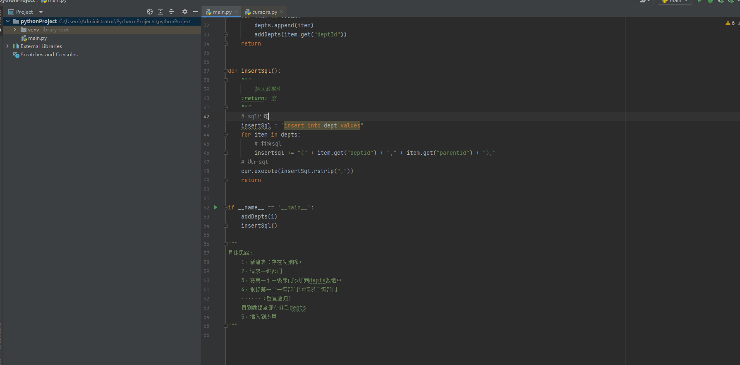This screenshot has width=740, height=365.
Task: Collapse the pythonProject root folder
Action: 7,22
